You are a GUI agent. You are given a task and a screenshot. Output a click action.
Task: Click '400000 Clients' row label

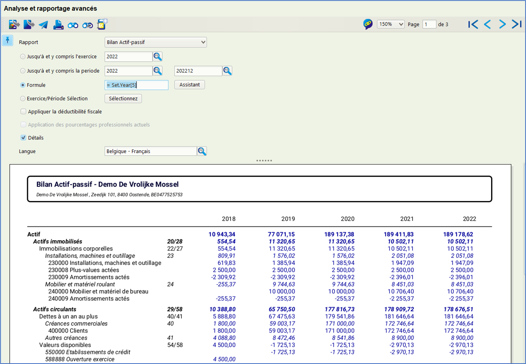pyautogui.click(x=68, y=331)
